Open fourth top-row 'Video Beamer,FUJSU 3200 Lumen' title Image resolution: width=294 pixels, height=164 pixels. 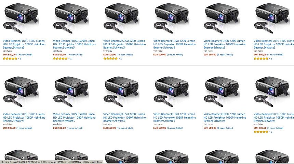[175, 44]
